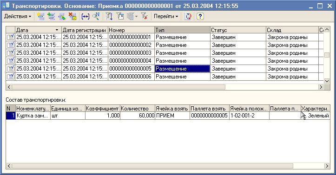Click the Ячейка полож... column header
336x175 pixels.
(x=249, y=109)
